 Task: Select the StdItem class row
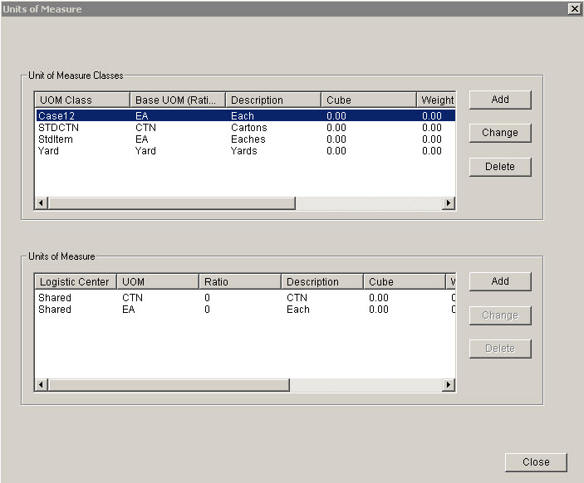[245, 139]
